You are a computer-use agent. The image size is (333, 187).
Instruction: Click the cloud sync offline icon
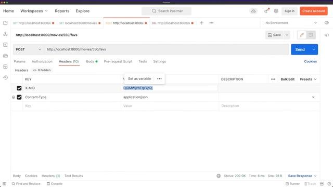click(253, 11)
